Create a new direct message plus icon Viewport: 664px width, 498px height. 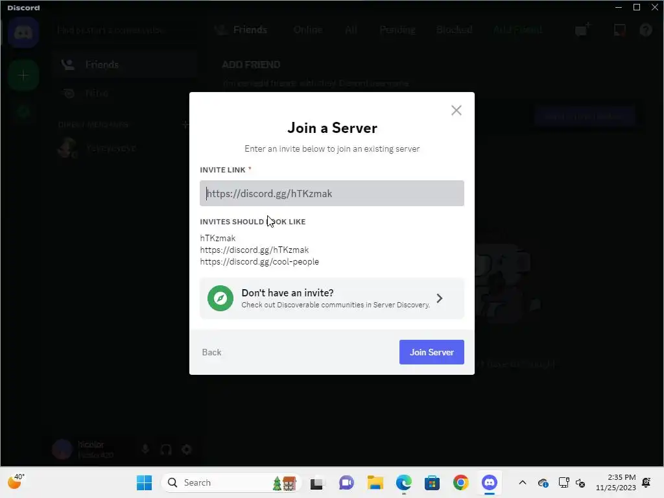point(185,124)
